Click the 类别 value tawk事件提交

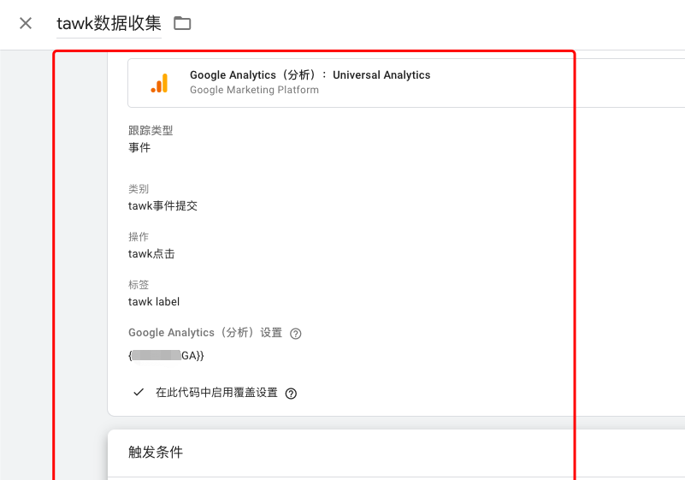tap(162, 206)
